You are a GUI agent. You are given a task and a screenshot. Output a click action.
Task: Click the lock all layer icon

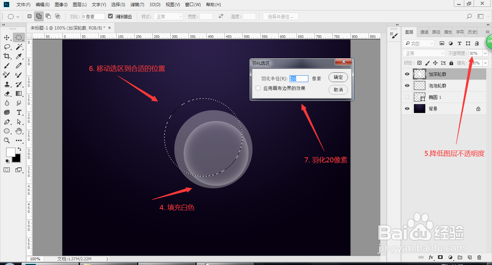click(452, 63)
